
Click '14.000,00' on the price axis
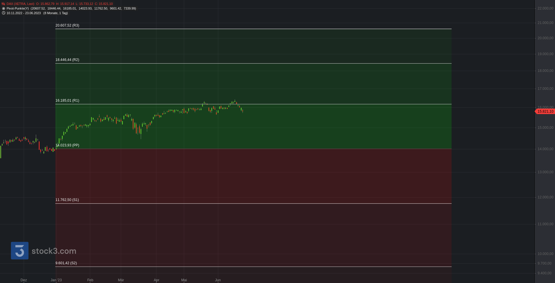click(545, 149)
